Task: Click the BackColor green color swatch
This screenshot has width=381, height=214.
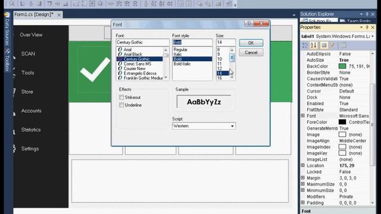Action: click(342, 66)
